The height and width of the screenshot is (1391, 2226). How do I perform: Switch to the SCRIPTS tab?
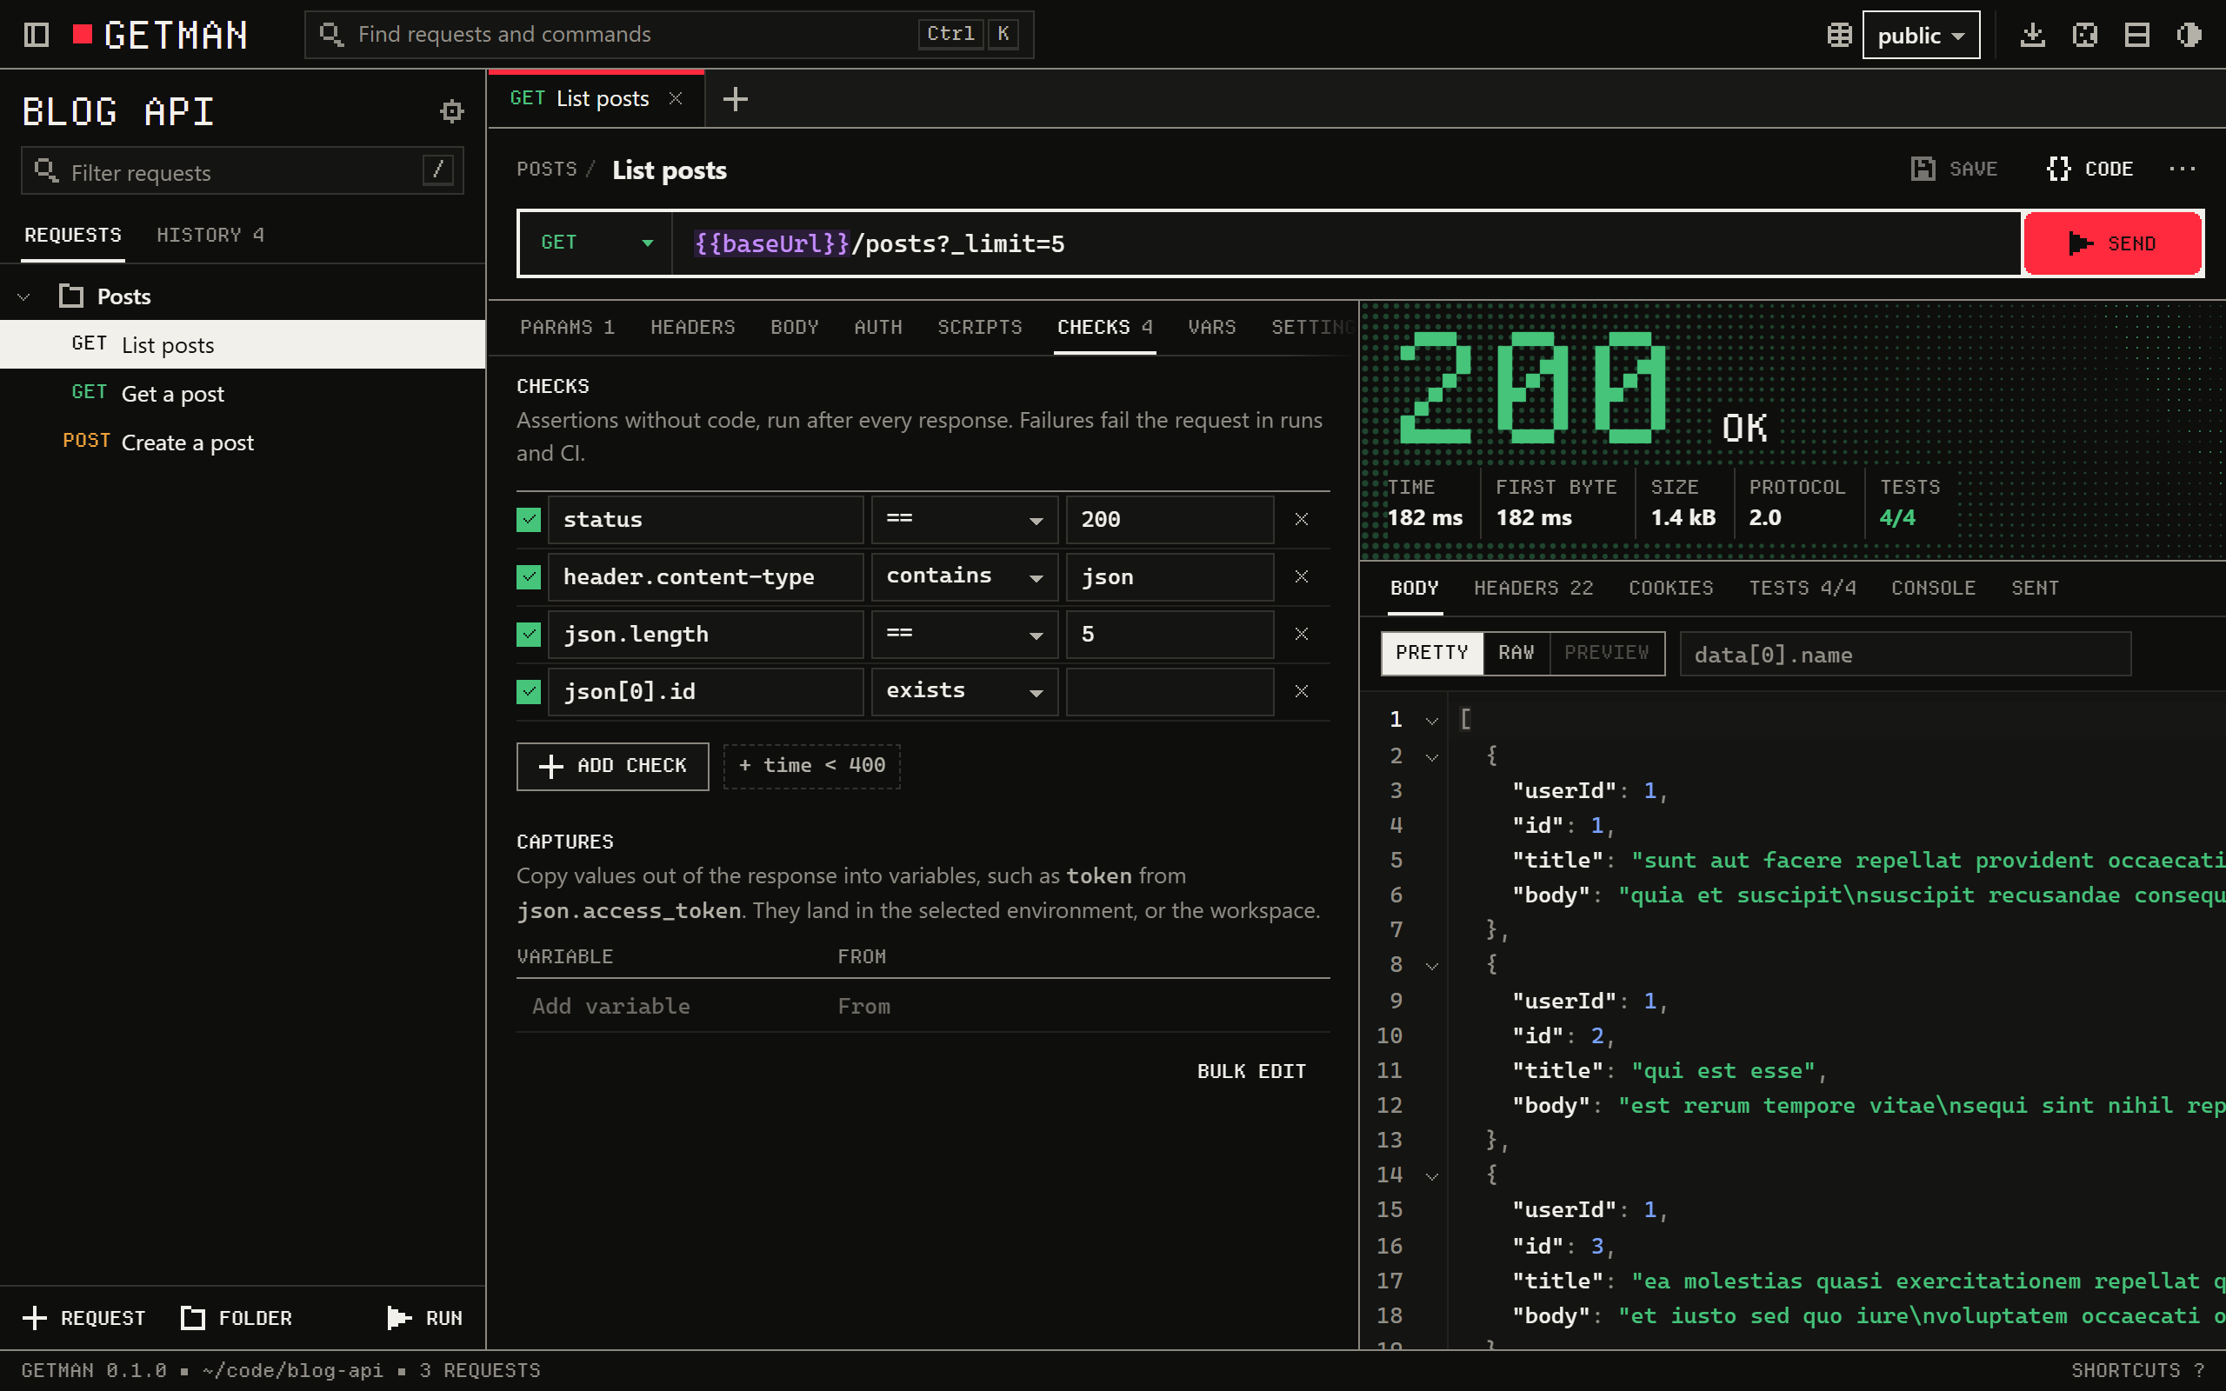coord(980,328)
